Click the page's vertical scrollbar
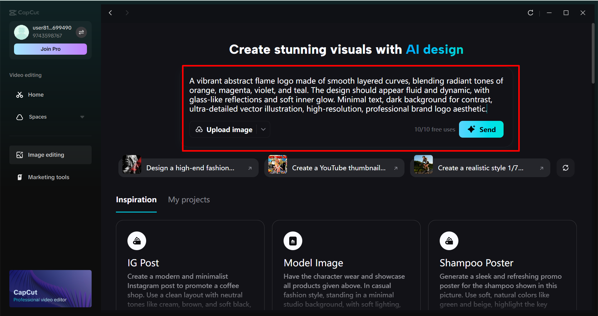Image resolution: width=598 pixels, height=316 pixels. 593,53
